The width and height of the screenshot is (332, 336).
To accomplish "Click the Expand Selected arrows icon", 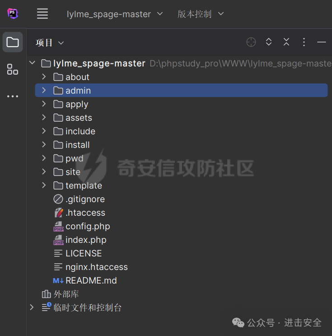I will point(269,42).
